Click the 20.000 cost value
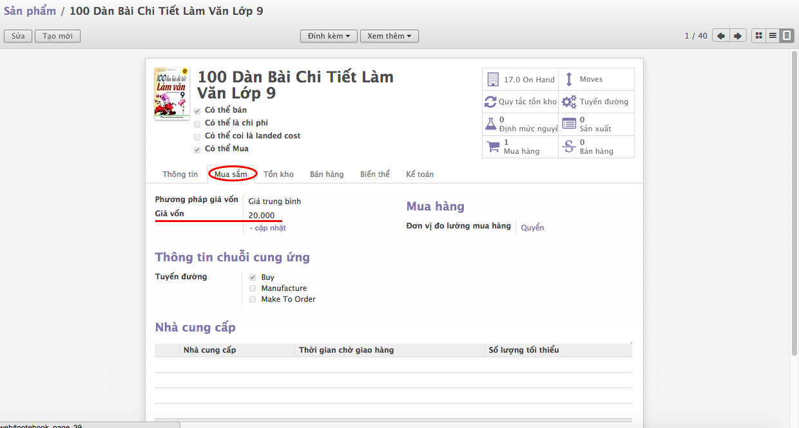The height and width of the screenshot is (428, 799). (x=262, y=215)
